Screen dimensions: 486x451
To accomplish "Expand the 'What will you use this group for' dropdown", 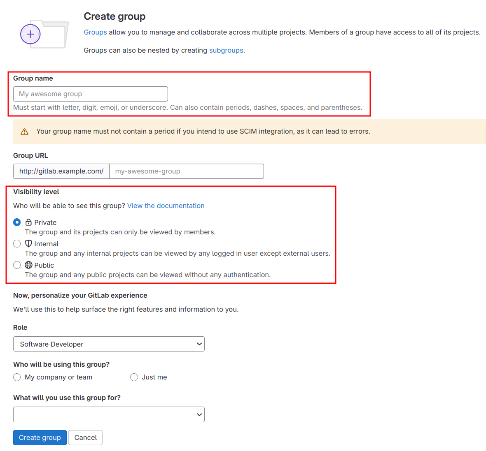I will 109,414.
